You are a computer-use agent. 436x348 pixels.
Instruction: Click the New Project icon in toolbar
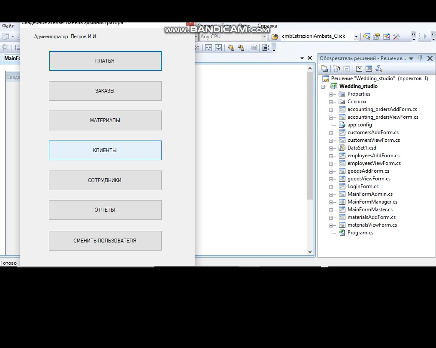tap(5, 37)
